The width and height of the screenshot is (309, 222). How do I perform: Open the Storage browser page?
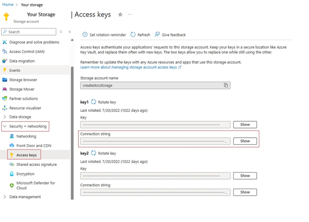point(23,80)
